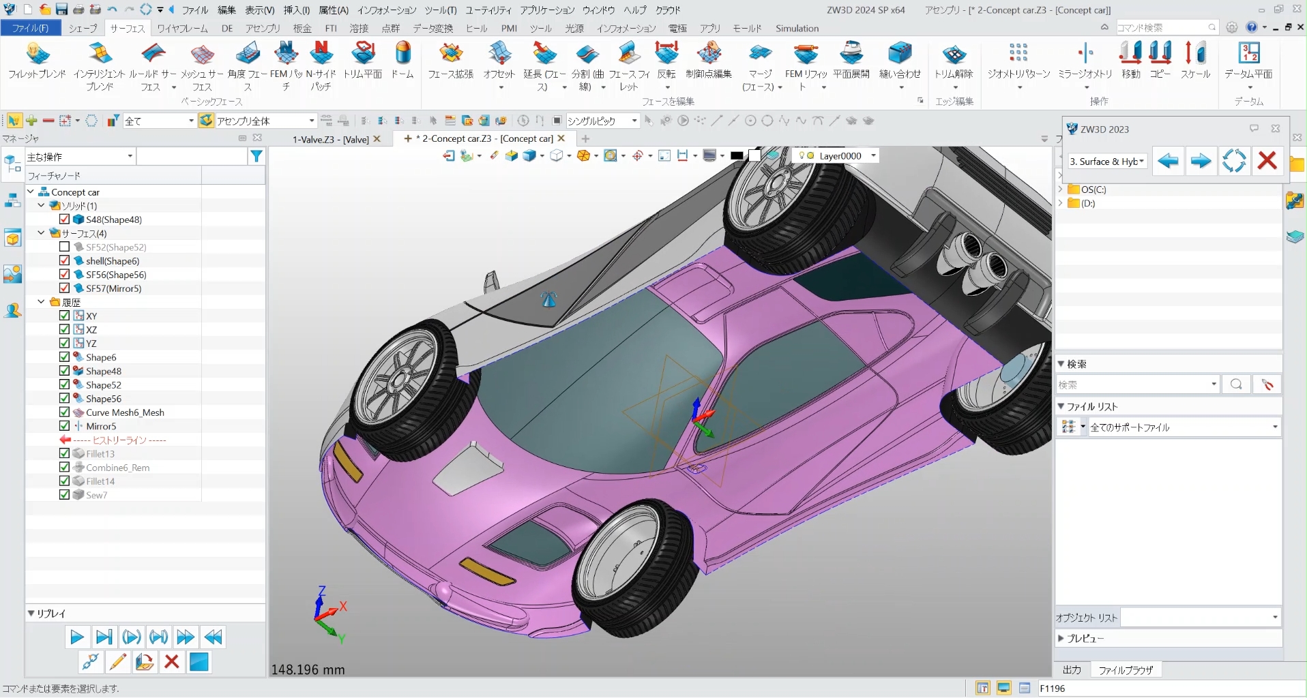The image size is (1307, 698).
Task: Click the 制御点編集 tool
Action: (x=709, y=61)
